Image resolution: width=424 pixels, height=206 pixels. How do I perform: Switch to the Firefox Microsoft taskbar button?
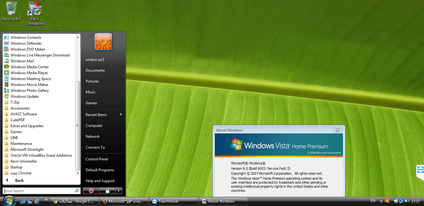pyautogui.click(x=124, y=201)
